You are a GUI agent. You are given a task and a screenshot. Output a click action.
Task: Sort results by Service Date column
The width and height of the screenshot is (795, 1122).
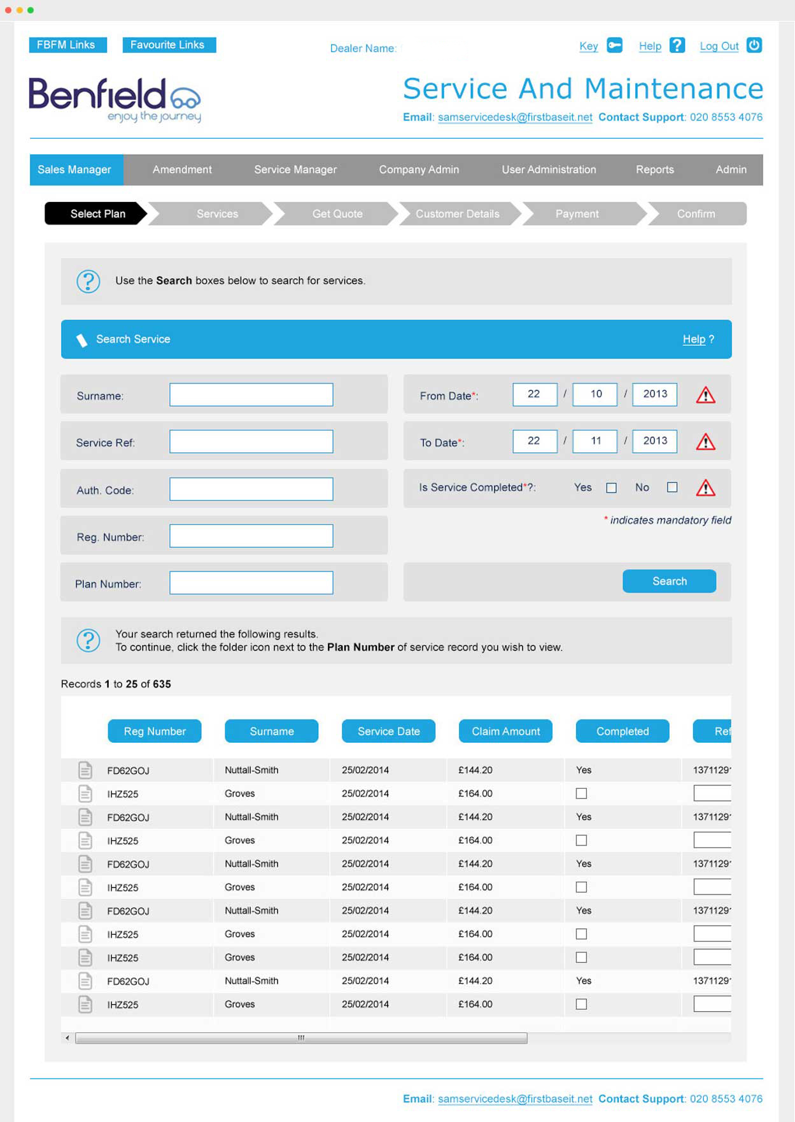tap(388, 731)
